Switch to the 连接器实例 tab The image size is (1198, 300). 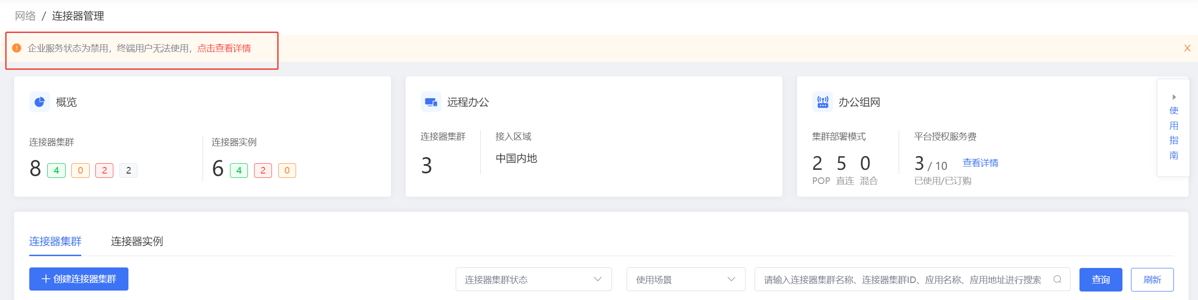coord(137,242)
